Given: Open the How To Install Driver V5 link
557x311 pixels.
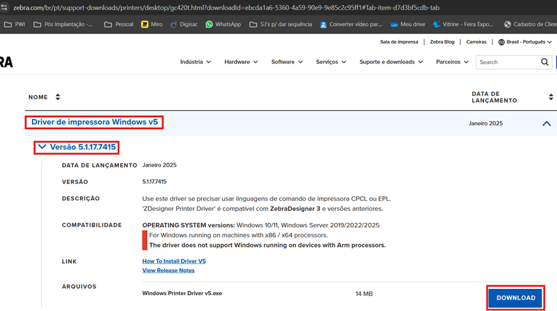Looking at the screenshot, I should (x=174, y=261).
